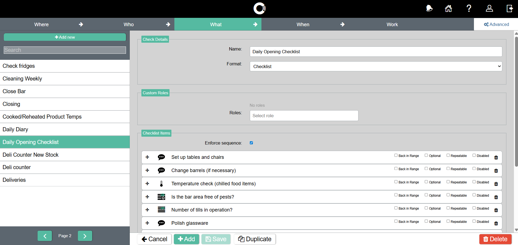
Task: Switch to the When tab
Action: (303, 25)
